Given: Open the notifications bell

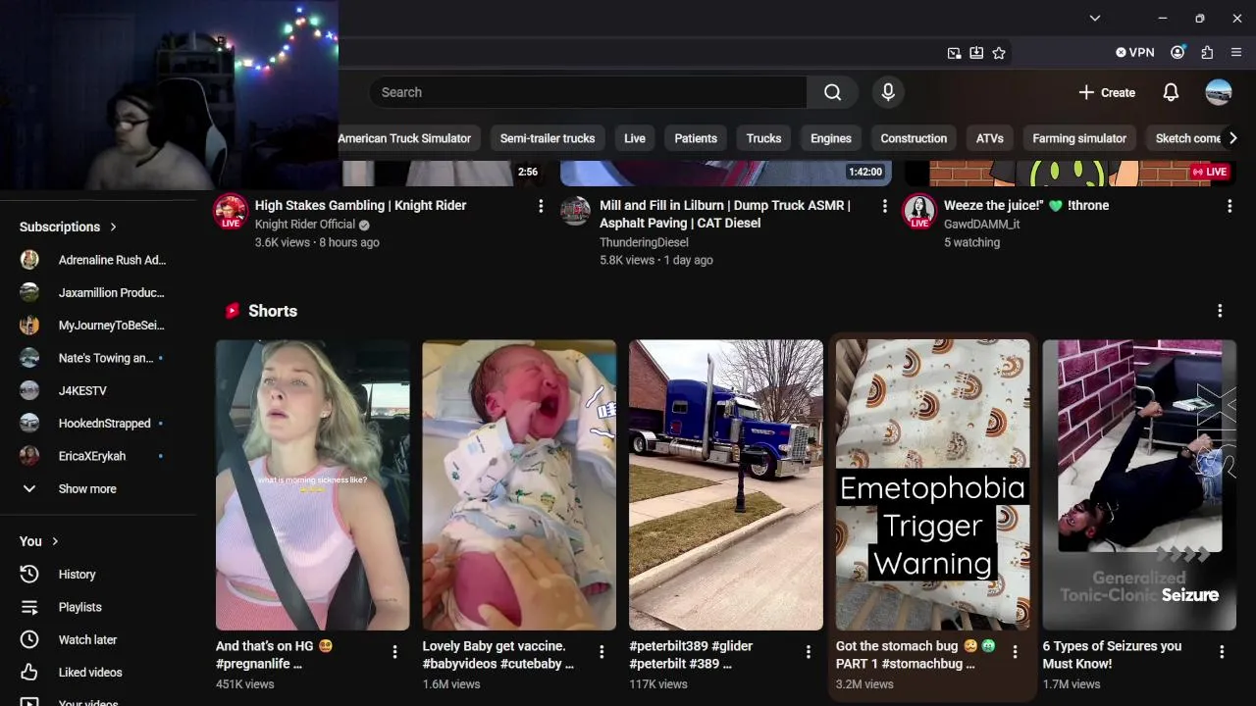Looking at the screenshot, I should point(1171,92).
